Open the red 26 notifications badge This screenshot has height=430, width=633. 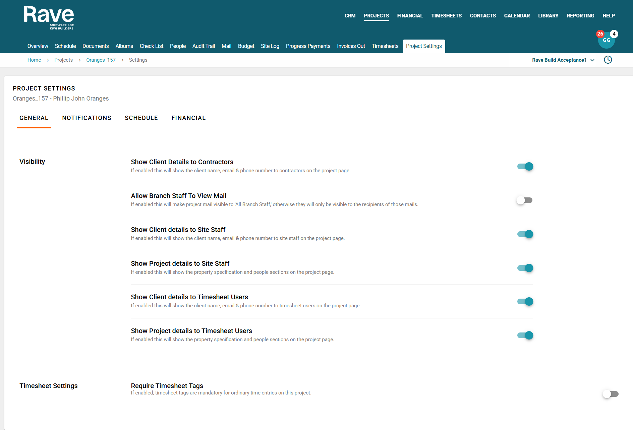[600, 34]
